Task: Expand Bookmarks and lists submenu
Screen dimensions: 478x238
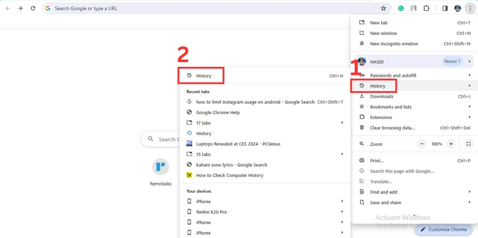Action: (414, 107)
